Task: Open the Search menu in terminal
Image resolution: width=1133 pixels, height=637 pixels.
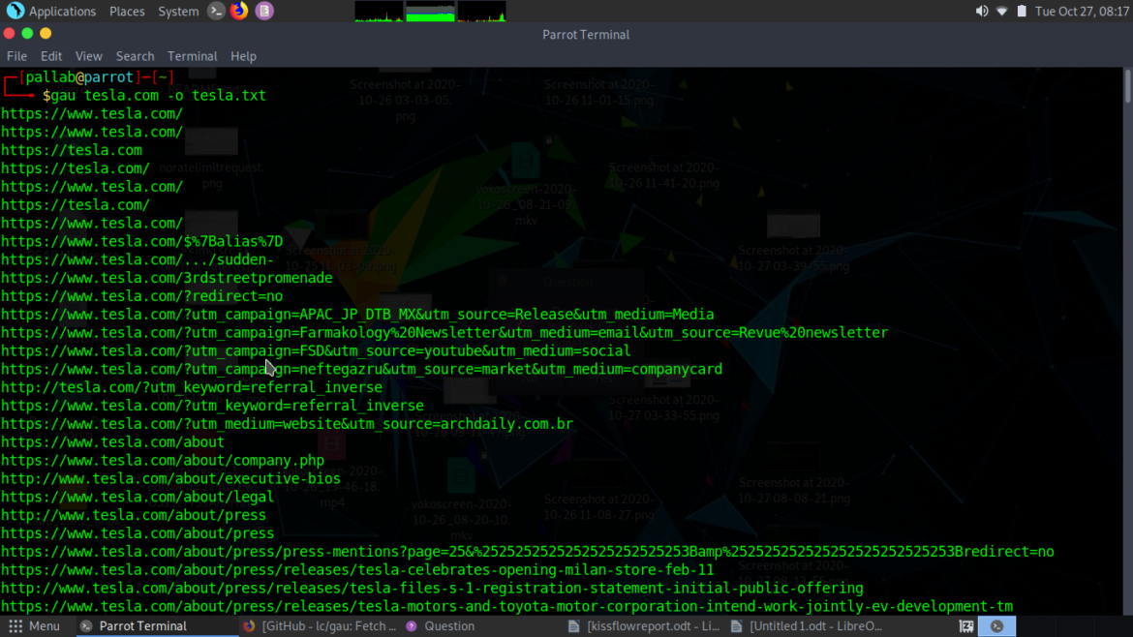Action: click(135, 56)
